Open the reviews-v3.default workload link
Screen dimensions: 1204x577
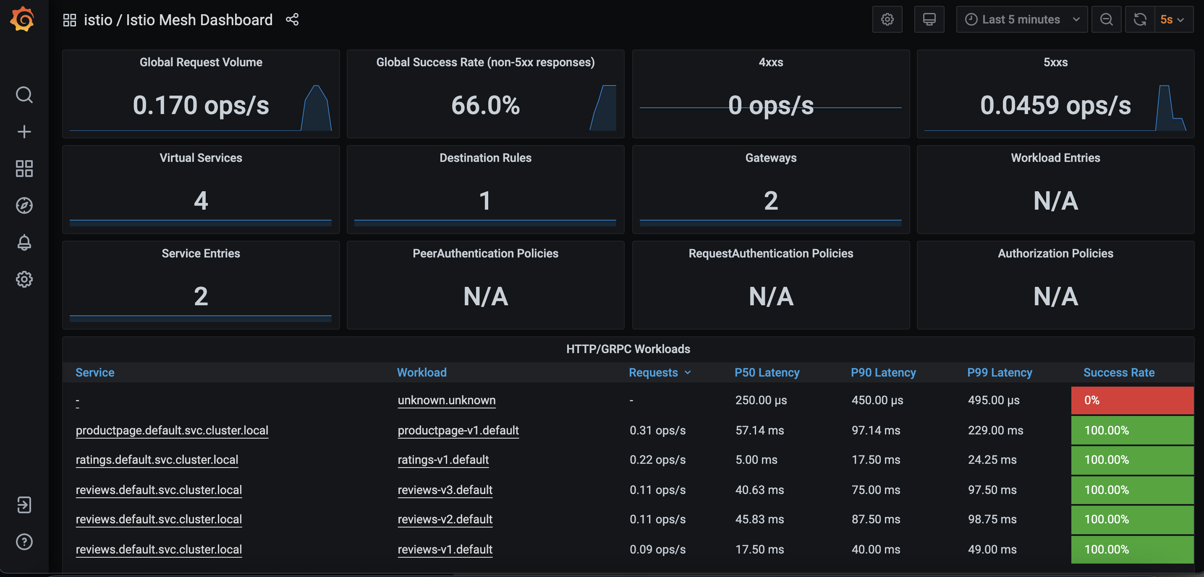point(445,490)
